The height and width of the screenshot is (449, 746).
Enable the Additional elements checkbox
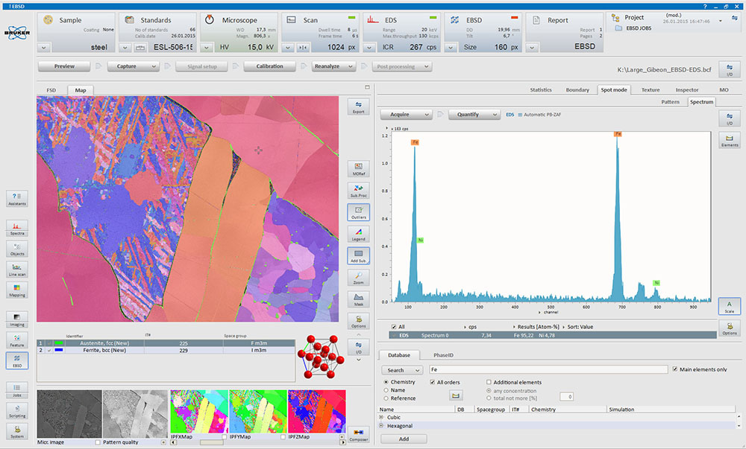tap(489, 381)
